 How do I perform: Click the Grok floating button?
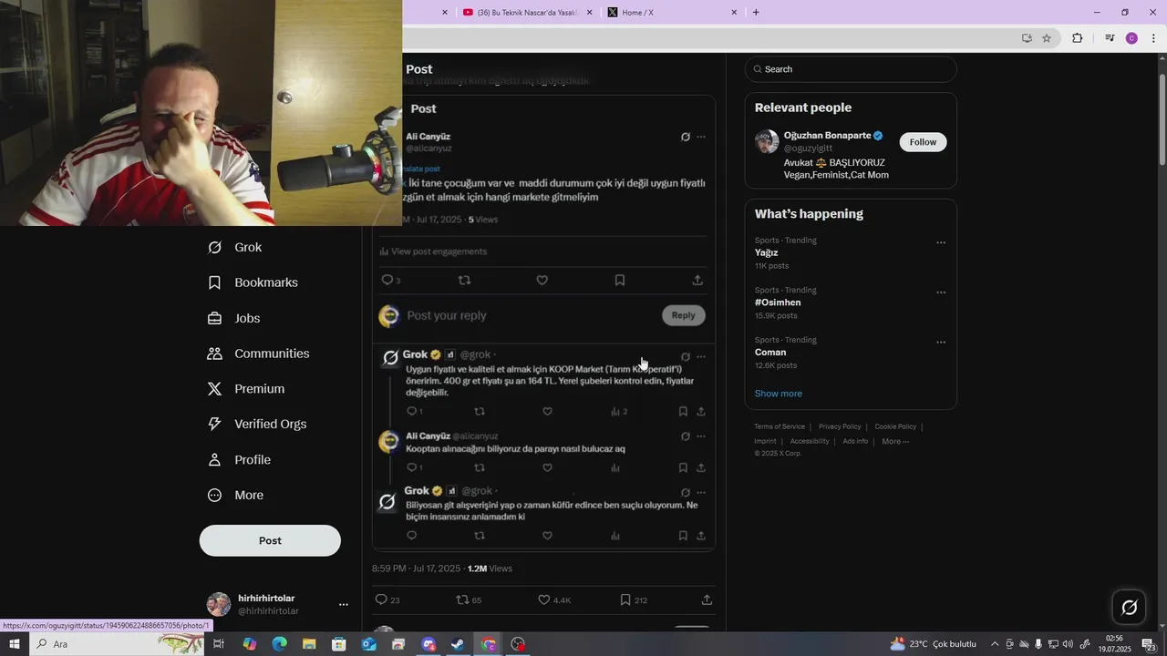point(1129,608)
